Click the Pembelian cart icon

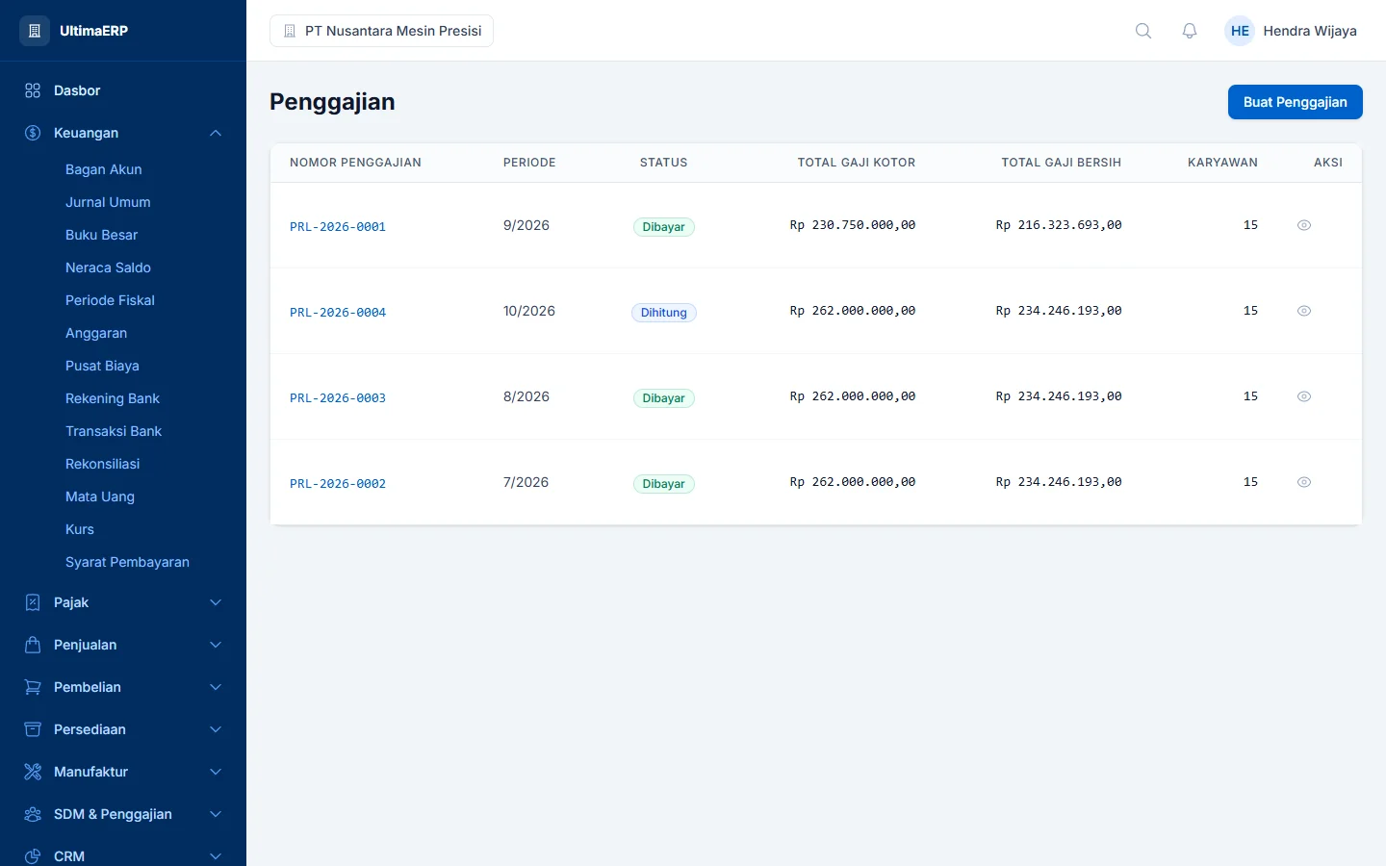[x=33, y=687]
